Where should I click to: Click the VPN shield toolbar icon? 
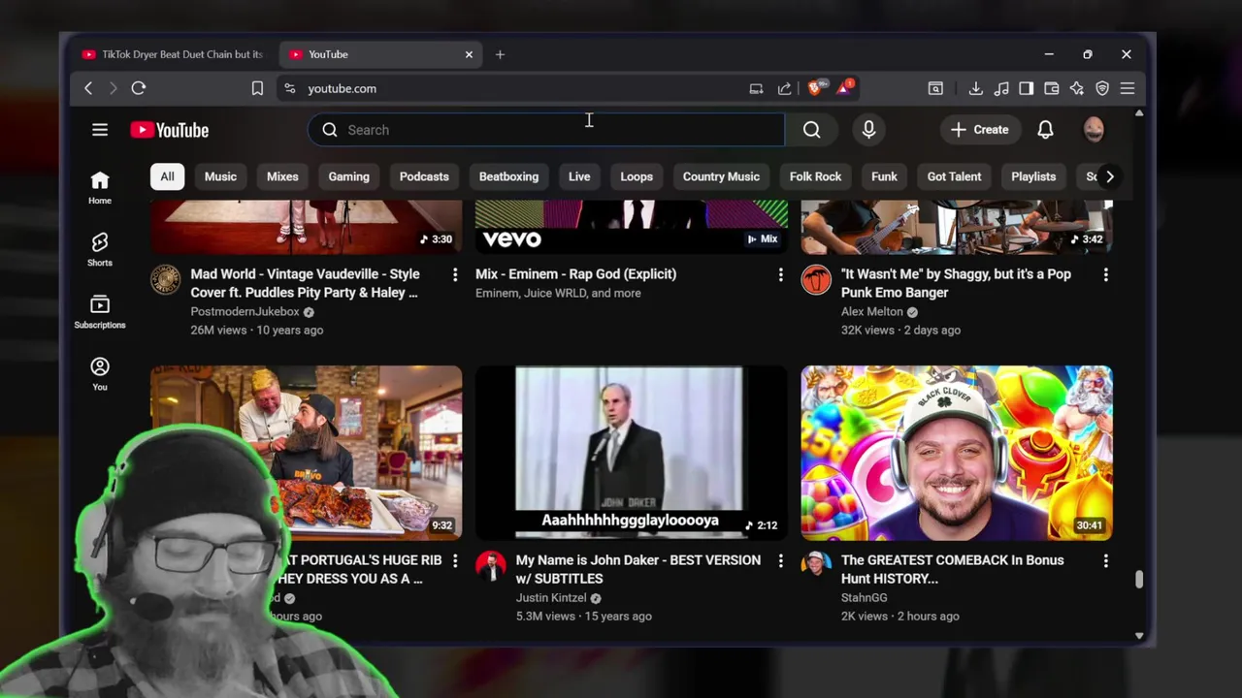pos(1102,88)
